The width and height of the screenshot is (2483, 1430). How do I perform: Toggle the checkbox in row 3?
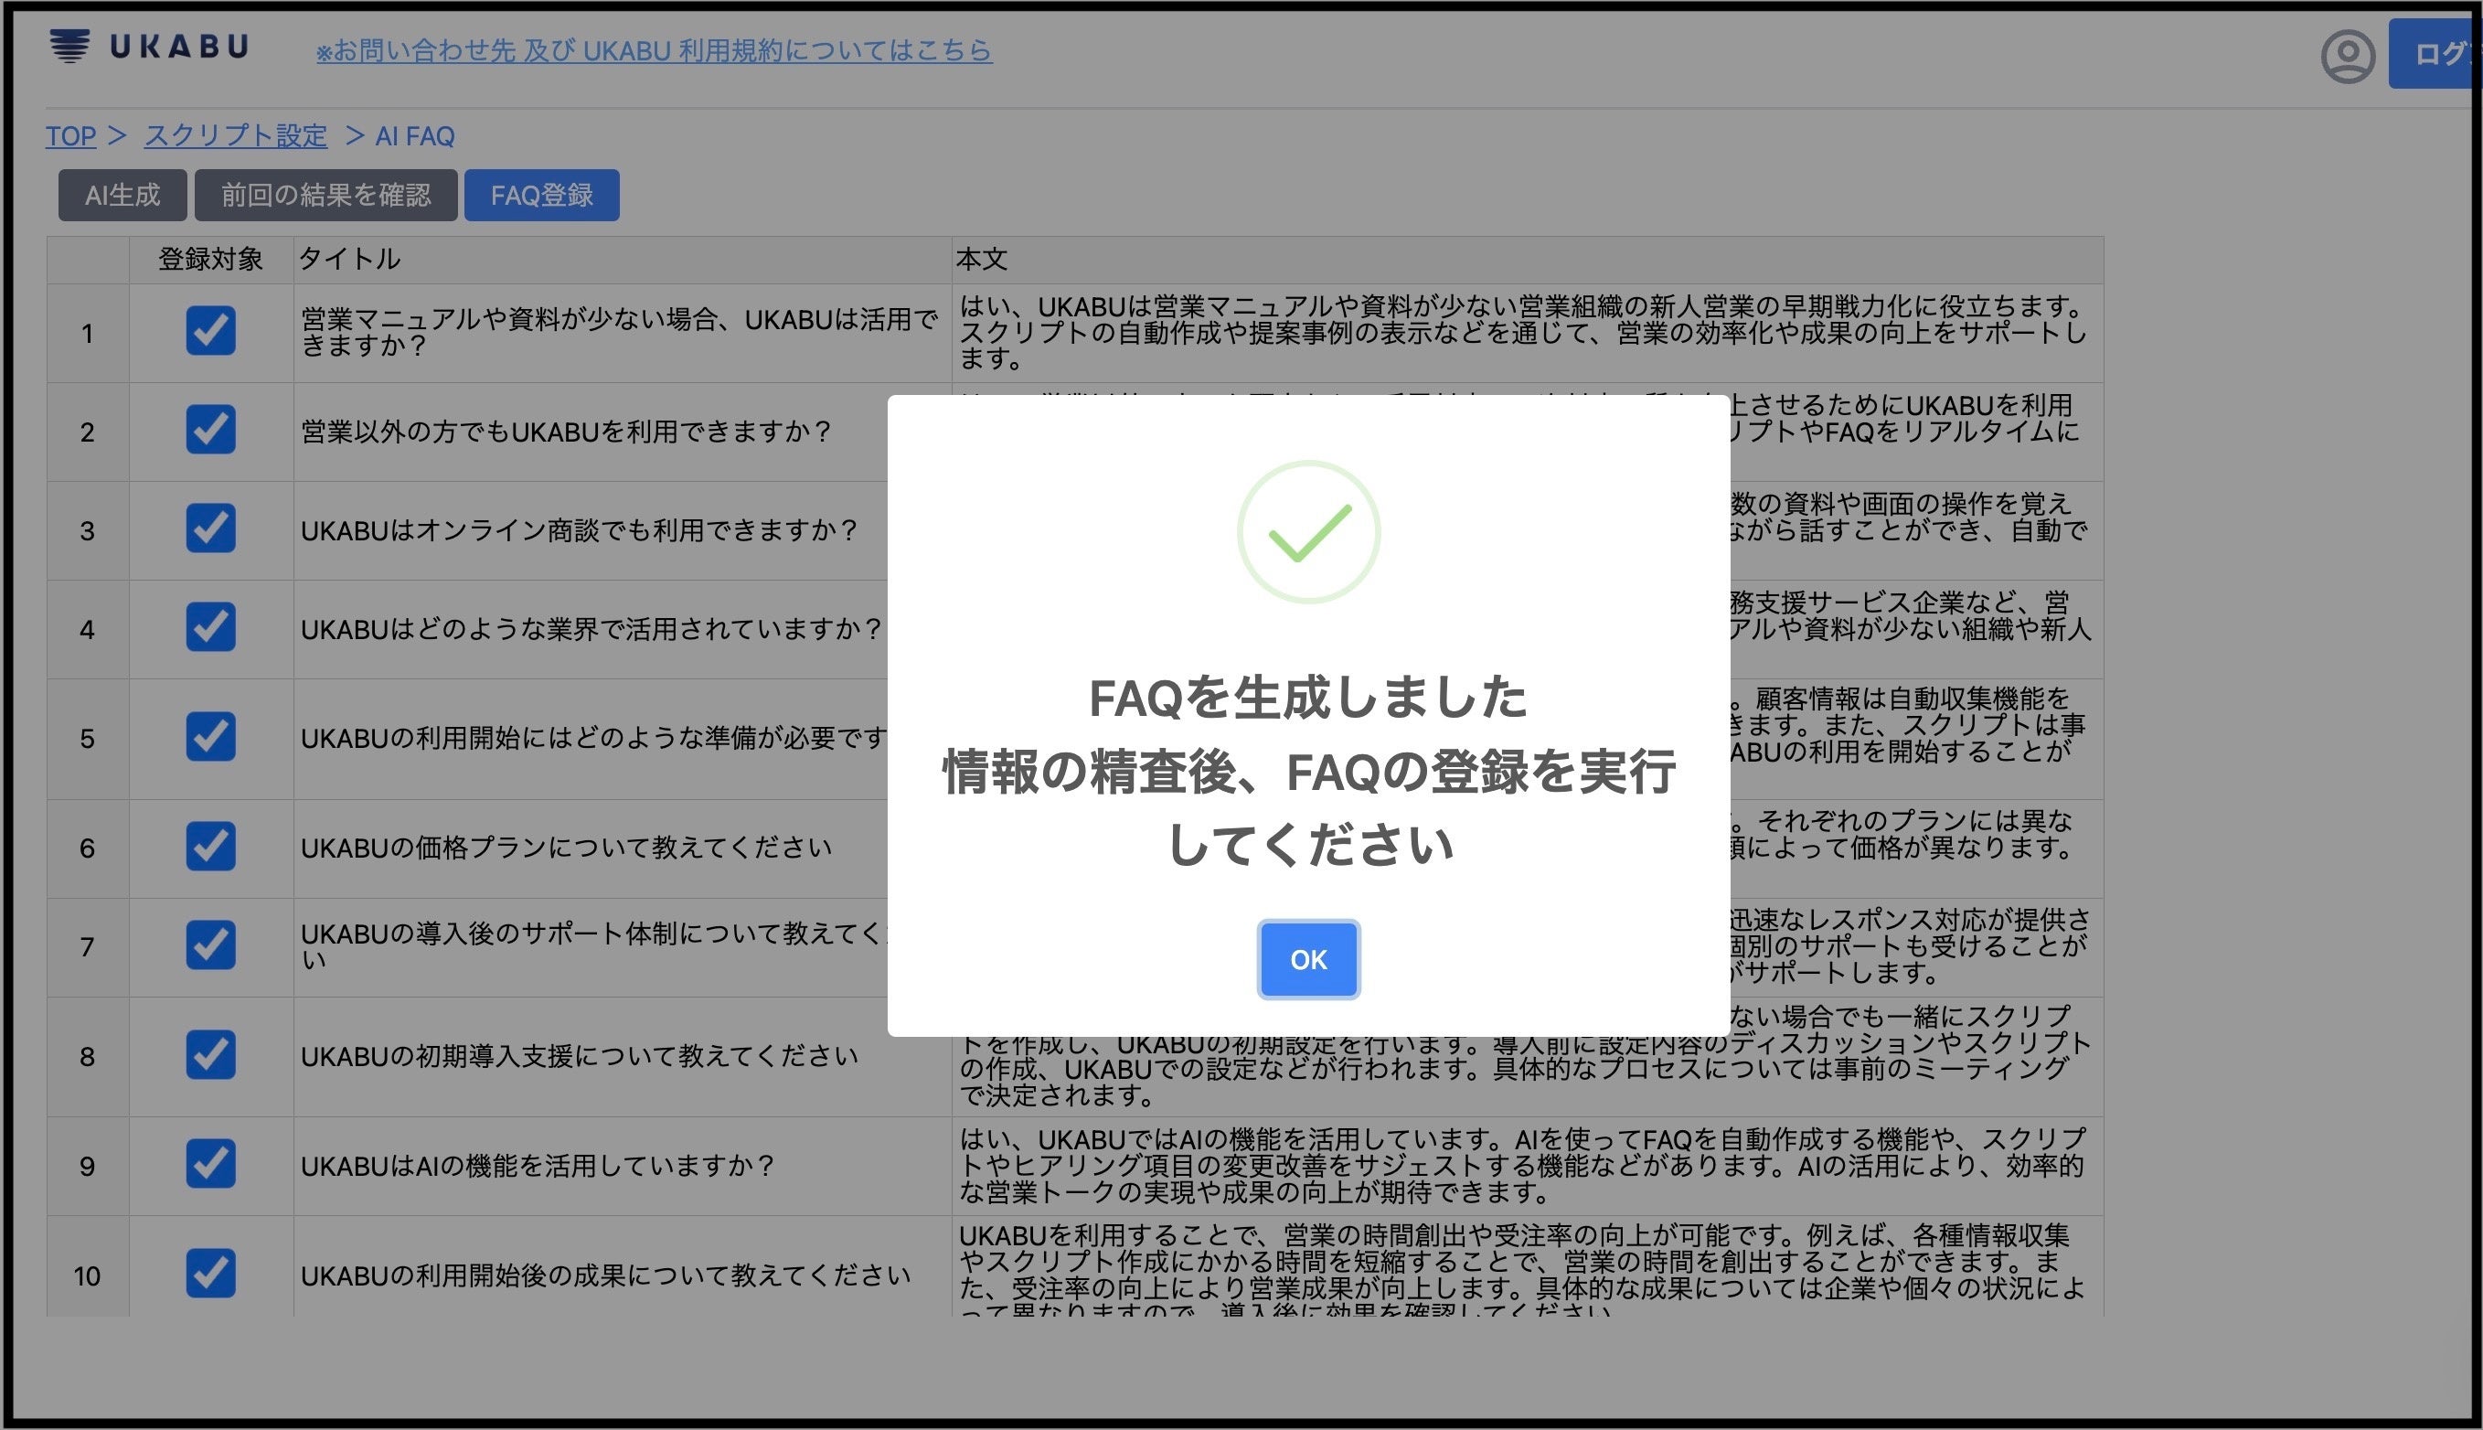tap(210, 528)
